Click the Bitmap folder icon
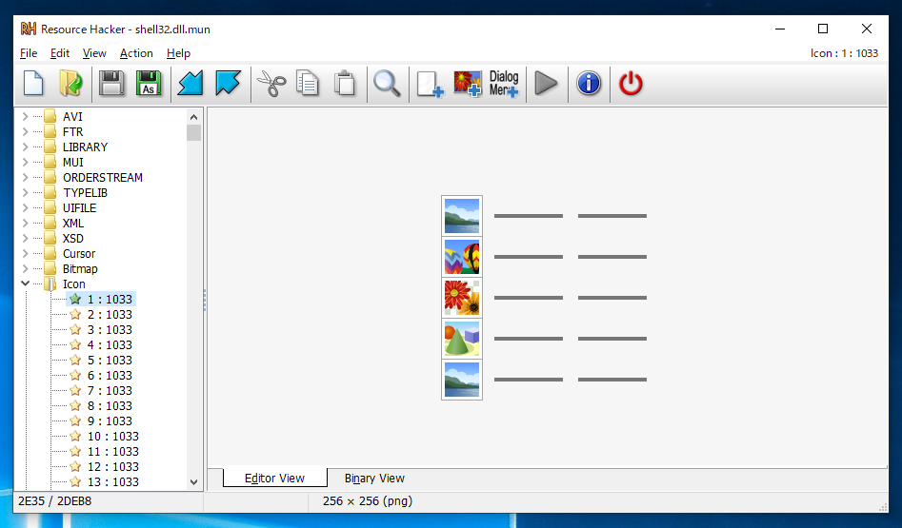 (x=50, y=268)
